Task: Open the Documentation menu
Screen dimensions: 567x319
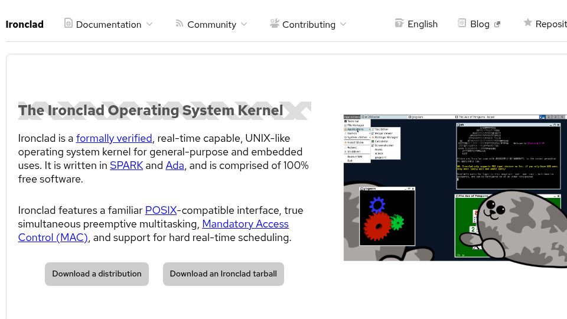Action: pos(109,24)
